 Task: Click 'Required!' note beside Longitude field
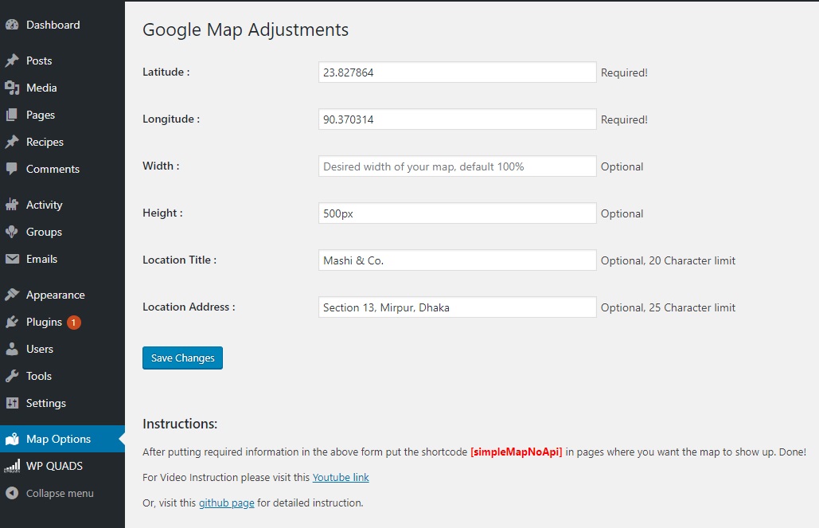tap(624, 119)
